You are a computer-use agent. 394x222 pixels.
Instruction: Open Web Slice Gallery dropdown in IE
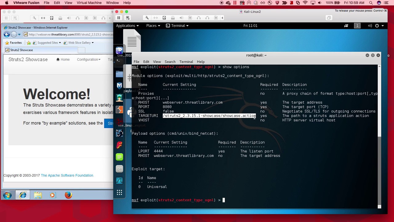tap(79, 43)
